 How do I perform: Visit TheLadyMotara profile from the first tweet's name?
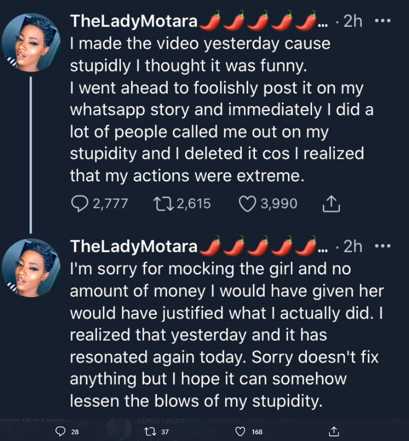pos(134,21)
